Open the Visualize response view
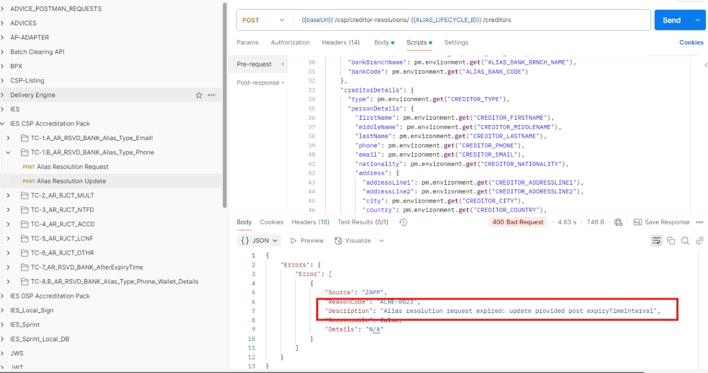708x373 pixels. click(353, 240)
